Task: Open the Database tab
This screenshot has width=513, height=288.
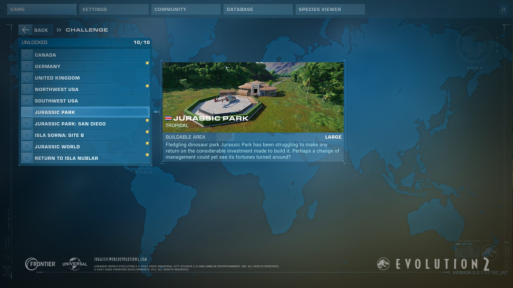Action: pos(258,9)
